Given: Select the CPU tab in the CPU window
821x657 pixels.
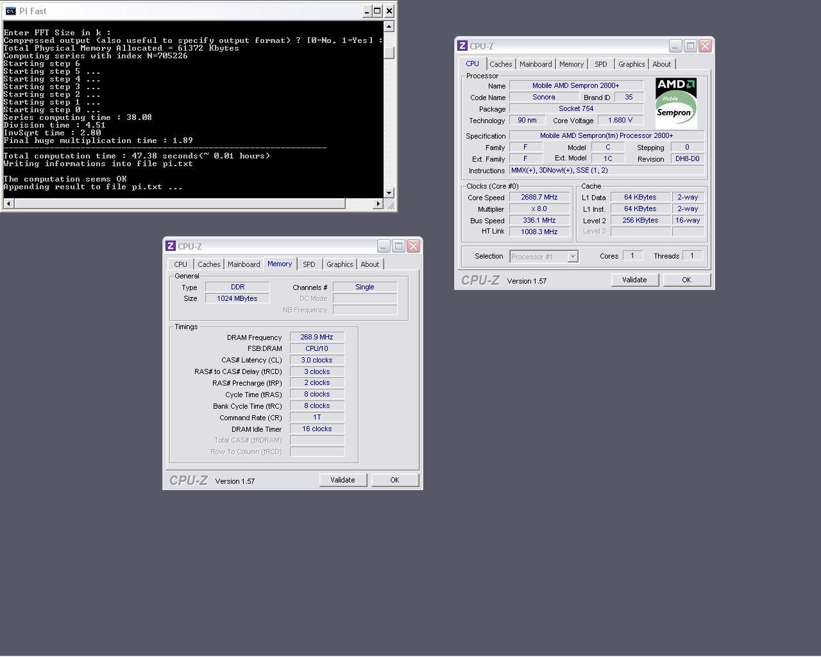Looking at the screenshot, I should [472, 64].
